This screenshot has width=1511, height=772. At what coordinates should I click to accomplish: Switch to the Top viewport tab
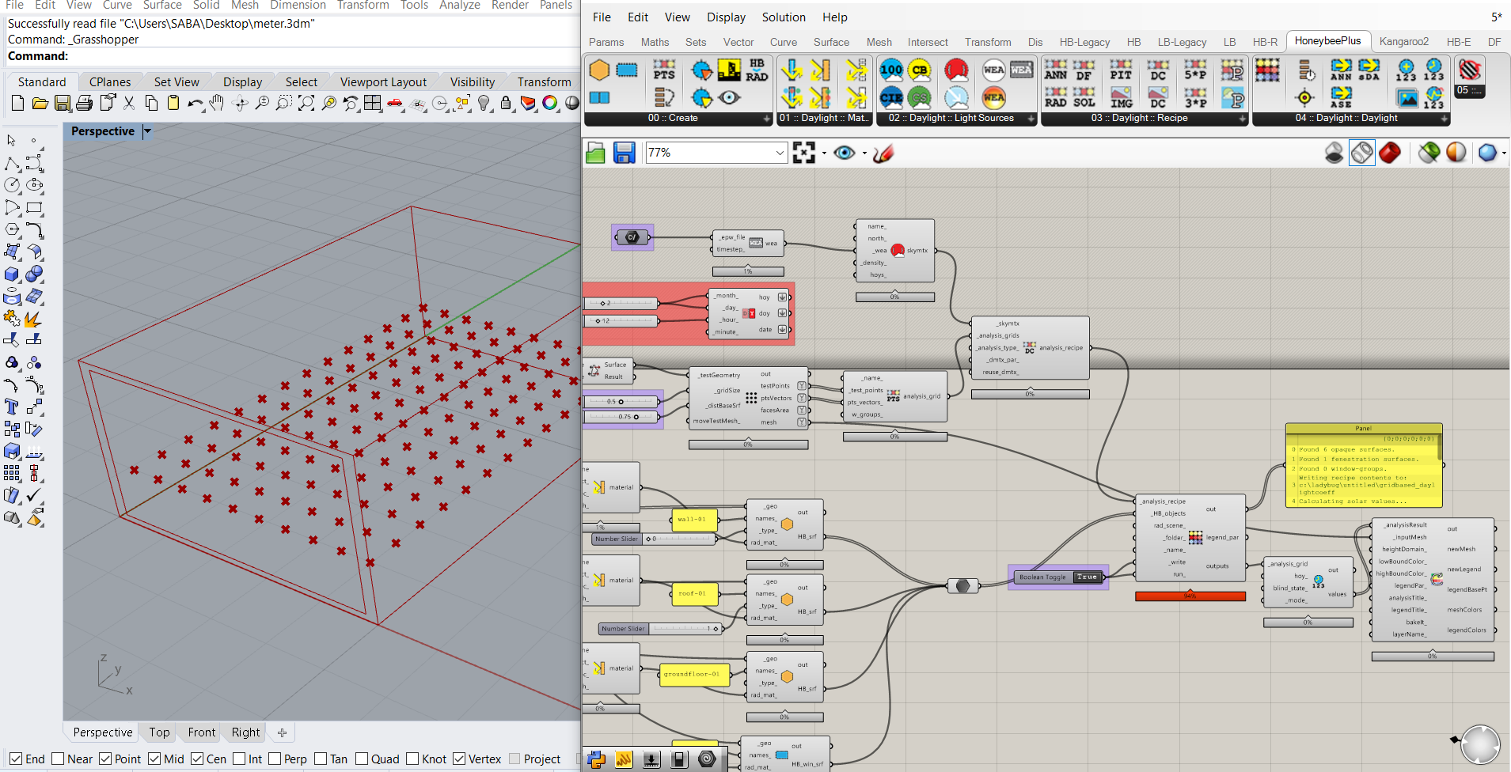click(x=159, y=732)
